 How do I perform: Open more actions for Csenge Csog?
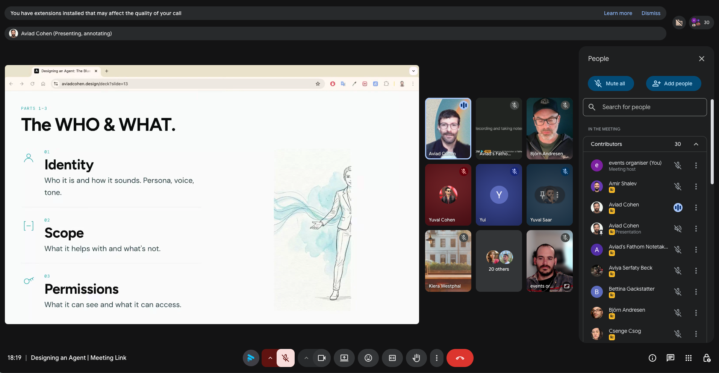(696, 334)
